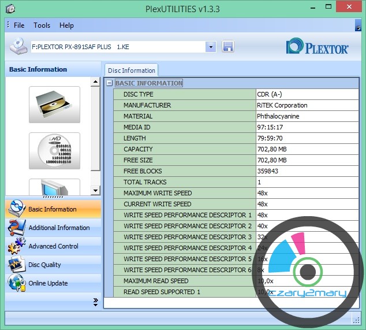Expand the navigation pane overflow chevron
This screenshot has width=366, height=330.
95,302
